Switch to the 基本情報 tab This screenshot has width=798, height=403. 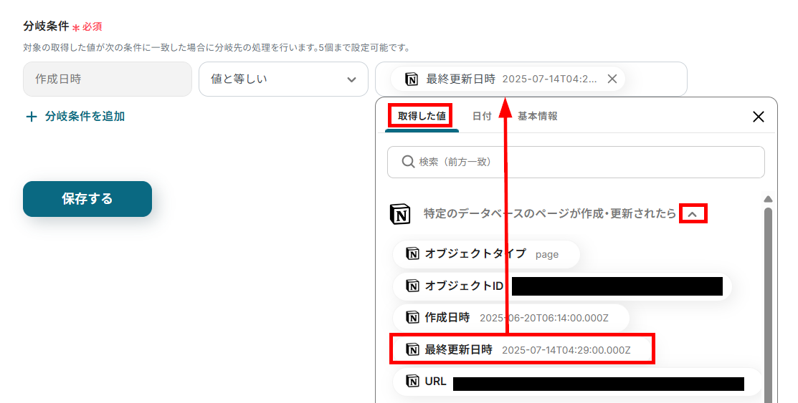(538, 116)
